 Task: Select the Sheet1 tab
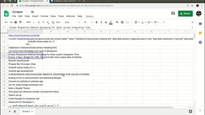click(x=28, y=111)
